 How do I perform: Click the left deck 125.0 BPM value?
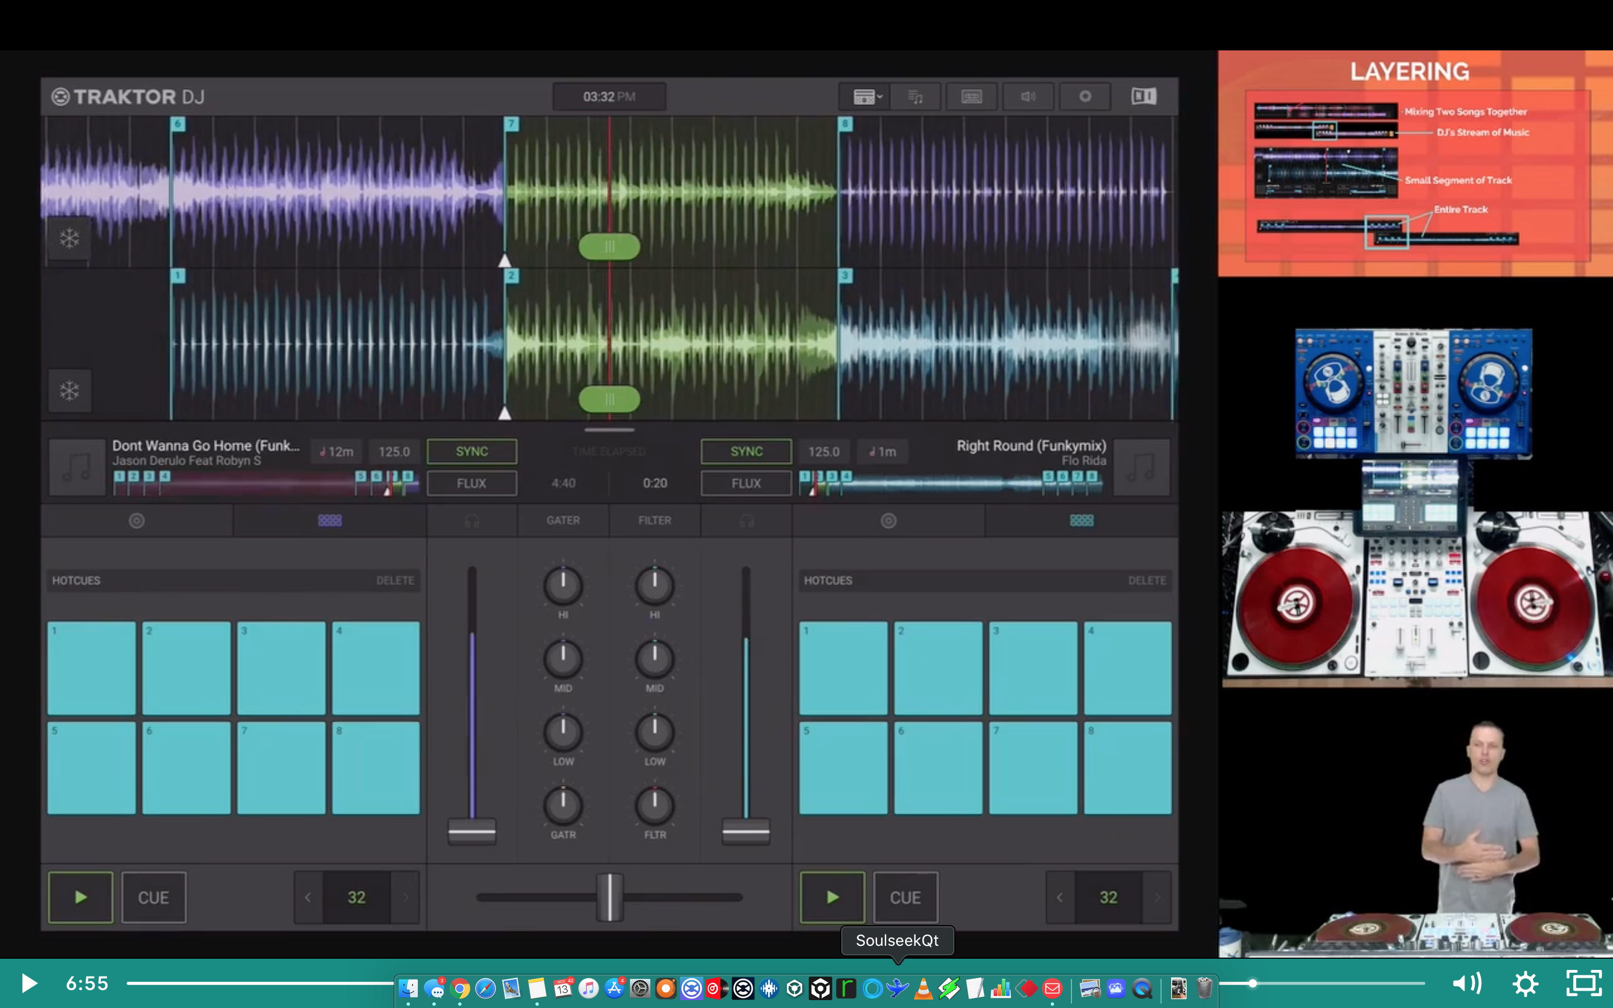(395, 452)
